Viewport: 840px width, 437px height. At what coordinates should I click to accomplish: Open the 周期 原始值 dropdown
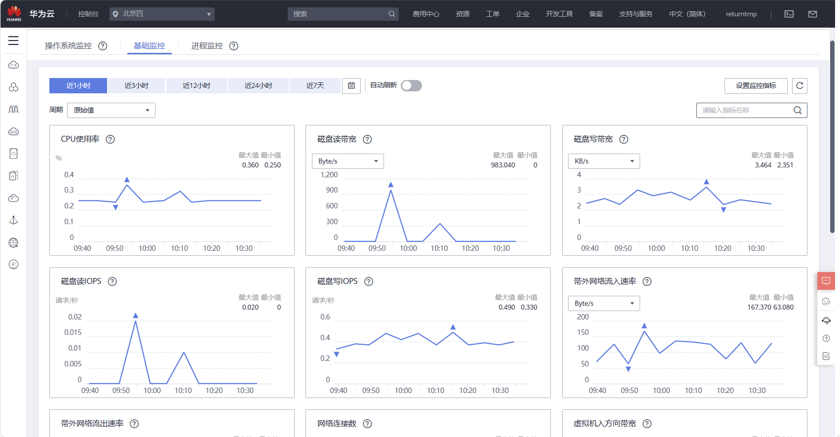[111, 110]
